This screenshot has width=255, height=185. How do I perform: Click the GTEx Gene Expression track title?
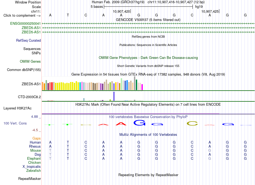tap(148, 74)
